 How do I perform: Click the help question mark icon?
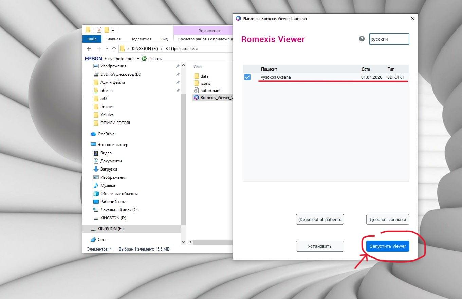362,39
